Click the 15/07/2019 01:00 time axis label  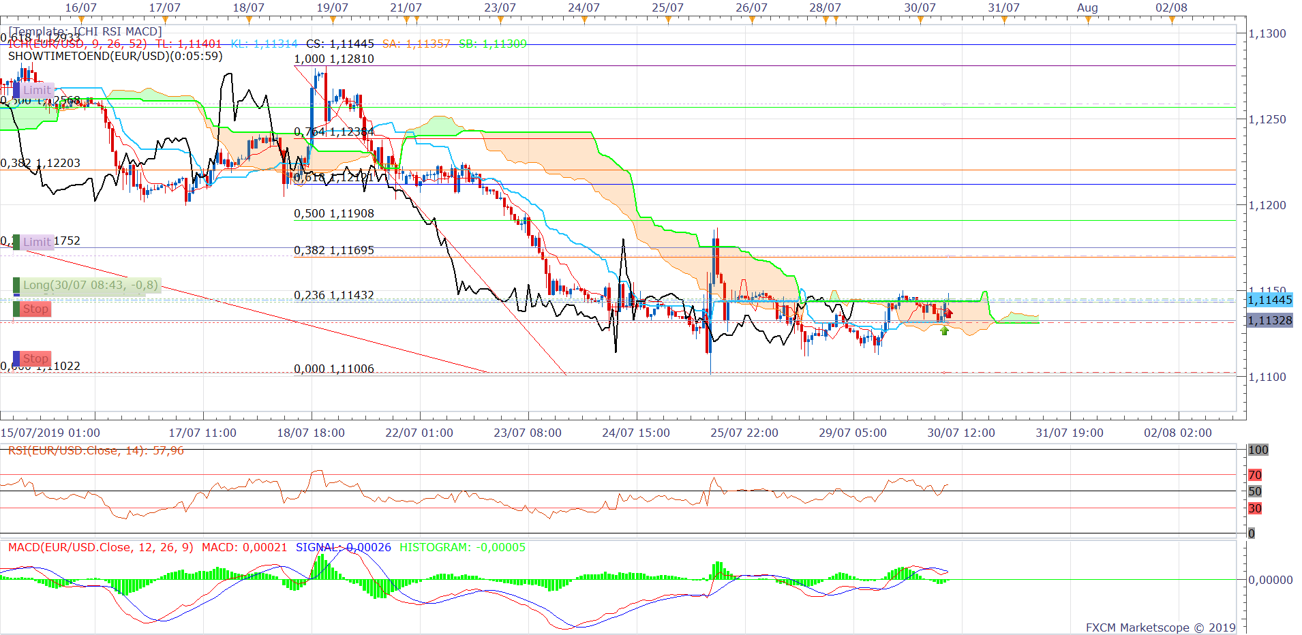click(x=50, y=433)
